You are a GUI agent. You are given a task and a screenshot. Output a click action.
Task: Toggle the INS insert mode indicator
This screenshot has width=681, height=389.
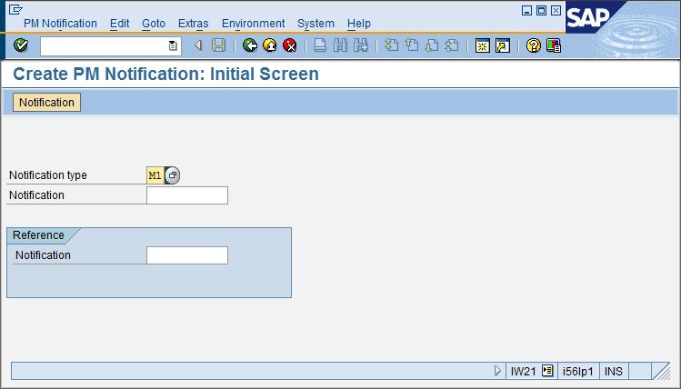(613, 372)
